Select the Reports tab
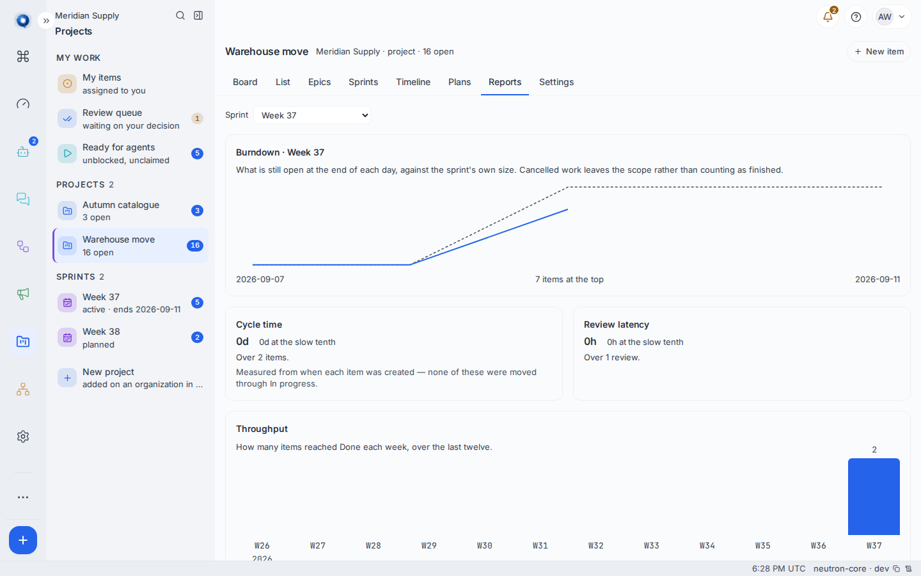The image size is (921, 576). [505, 82]
